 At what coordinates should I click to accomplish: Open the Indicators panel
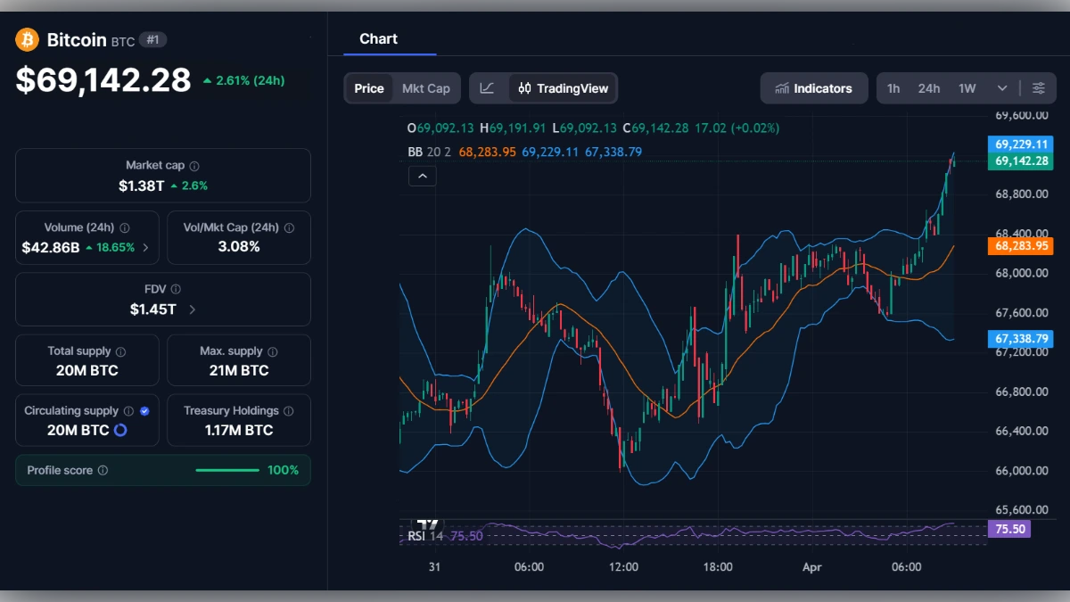click(813, 87)
